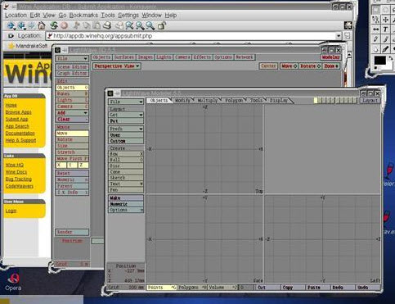Launch Opera from desktop icon

coord(13,282)
